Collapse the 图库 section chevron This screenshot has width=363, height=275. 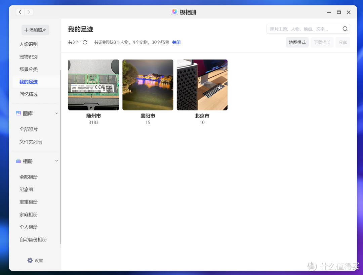(56, 113)
